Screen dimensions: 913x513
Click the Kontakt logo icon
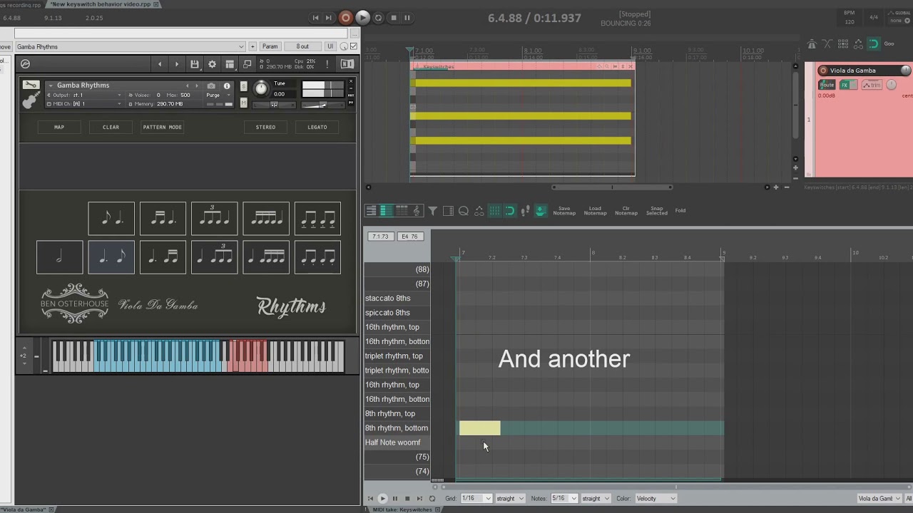[26, 64]
